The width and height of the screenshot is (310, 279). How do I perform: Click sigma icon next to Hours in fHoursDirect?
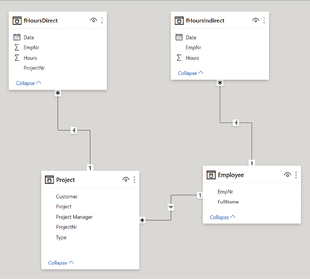[17, 58]
